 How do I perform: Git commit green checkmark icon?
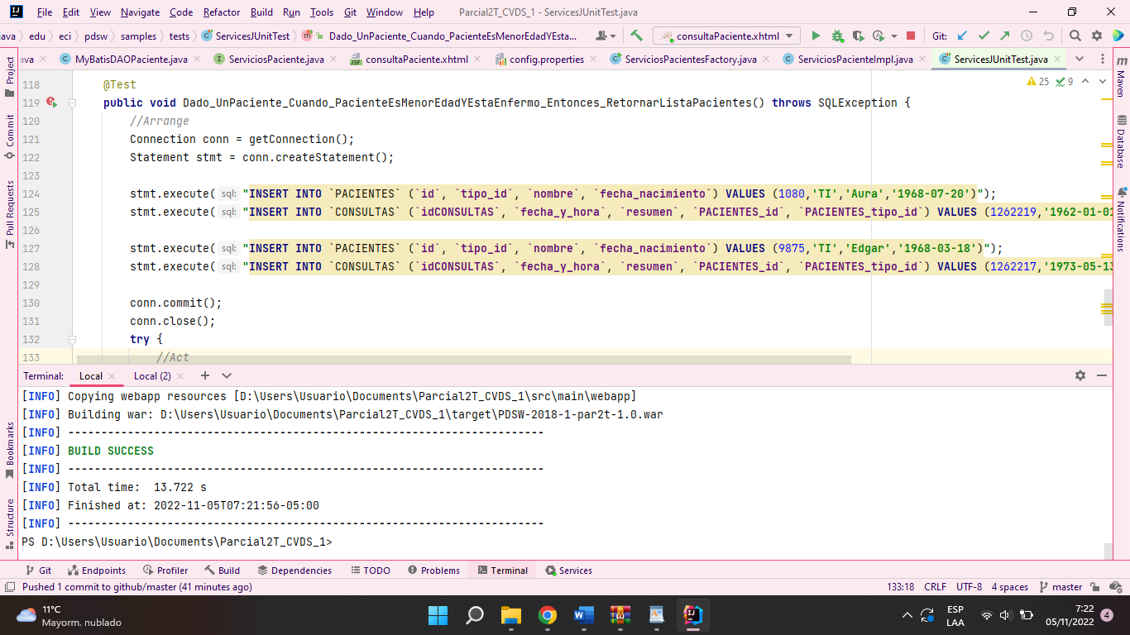[x=984, y=36]
